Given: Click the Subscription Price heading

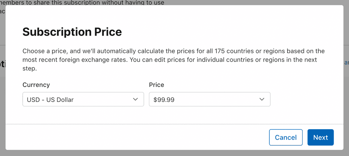Looking at the screenshot, I should point(72,32).
